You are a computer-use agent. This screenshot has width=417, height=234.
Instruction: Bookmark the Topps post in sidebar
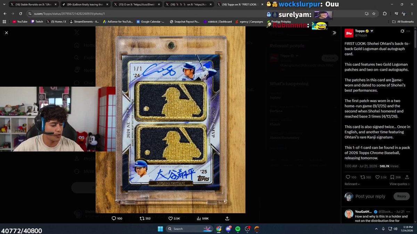pyautogui.click(x=395, y=177)
